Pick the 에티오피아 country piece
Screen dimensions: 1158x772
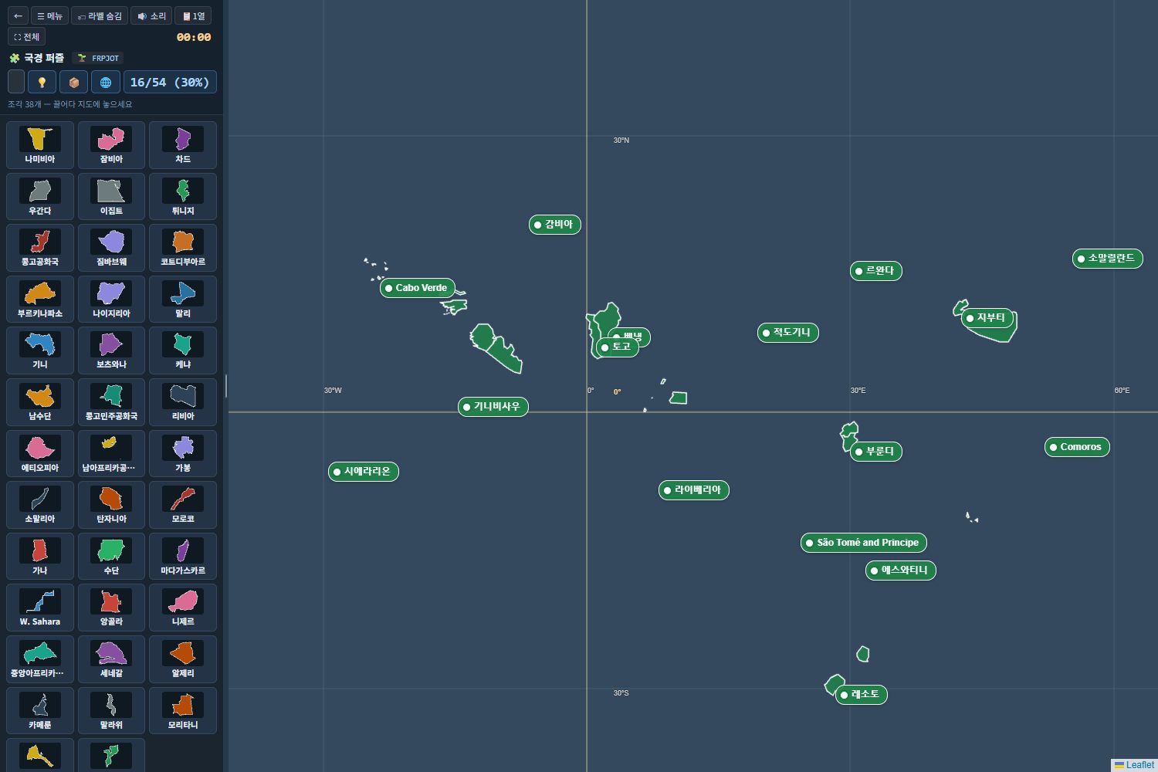pyautogui.click(x=40, y=454)
